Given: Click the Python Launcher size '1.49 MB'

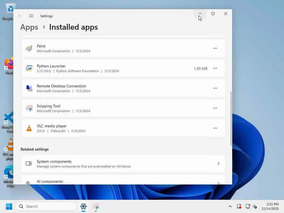Looking at the screenshot, I should pos(201,69).
